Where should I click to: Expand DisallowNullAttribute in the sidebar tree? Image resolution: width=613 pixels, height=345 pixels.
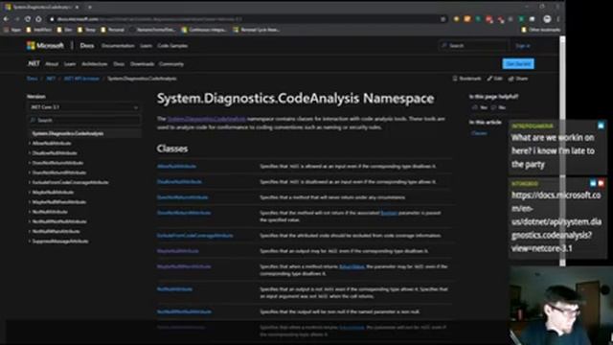tap(30, 153)
